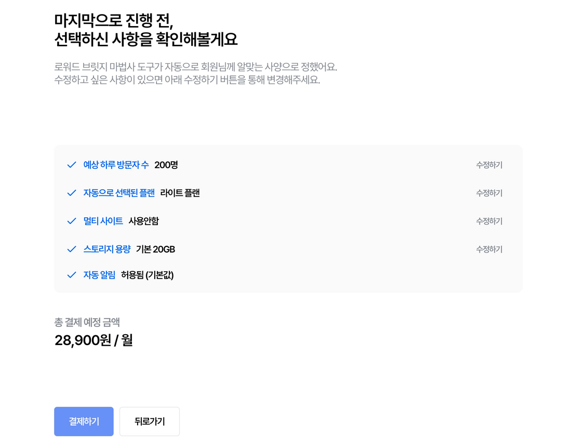Click the 자동 알림 label
561x447 pixels.
pyautogui.click(x=99, y=275)
